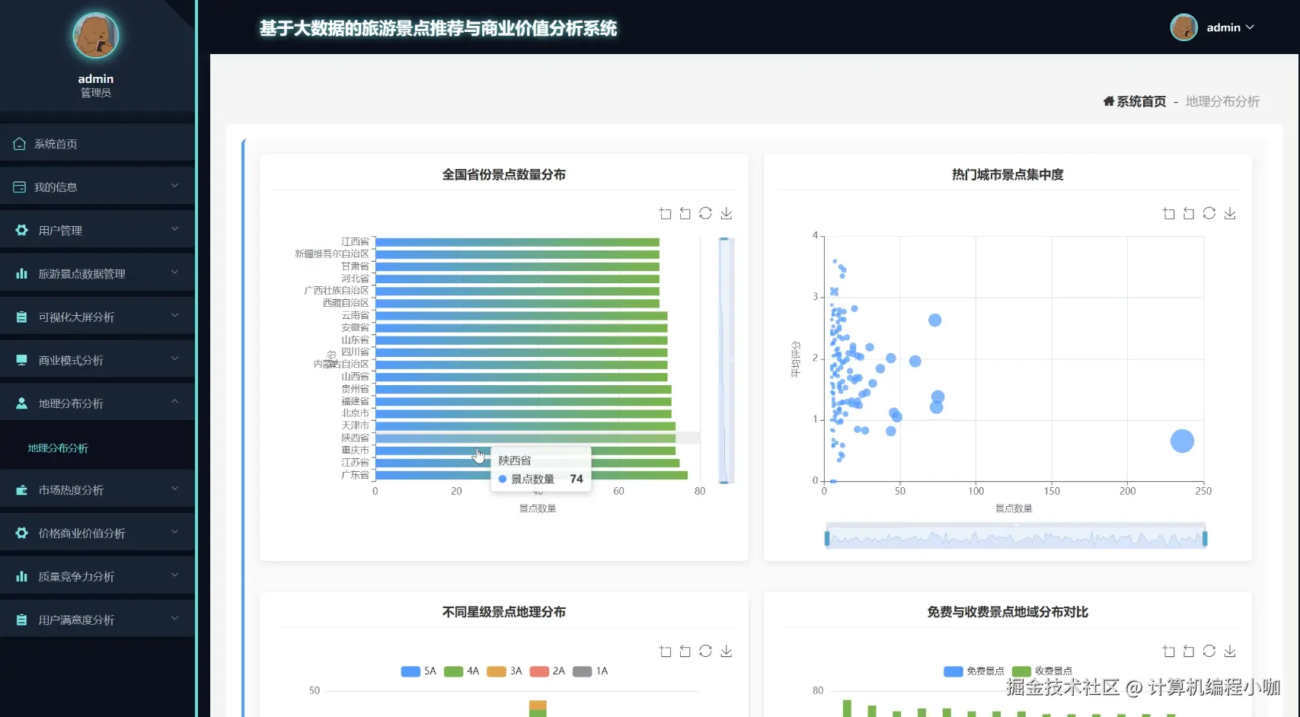Collapse the 地理分布分析 chevron
This screenshot has width=1300, height=717.
click(x=174, y=402)
